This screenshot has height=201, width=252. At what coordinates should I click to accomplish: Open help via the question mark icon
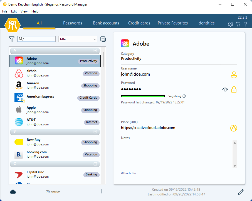[246, 24]
